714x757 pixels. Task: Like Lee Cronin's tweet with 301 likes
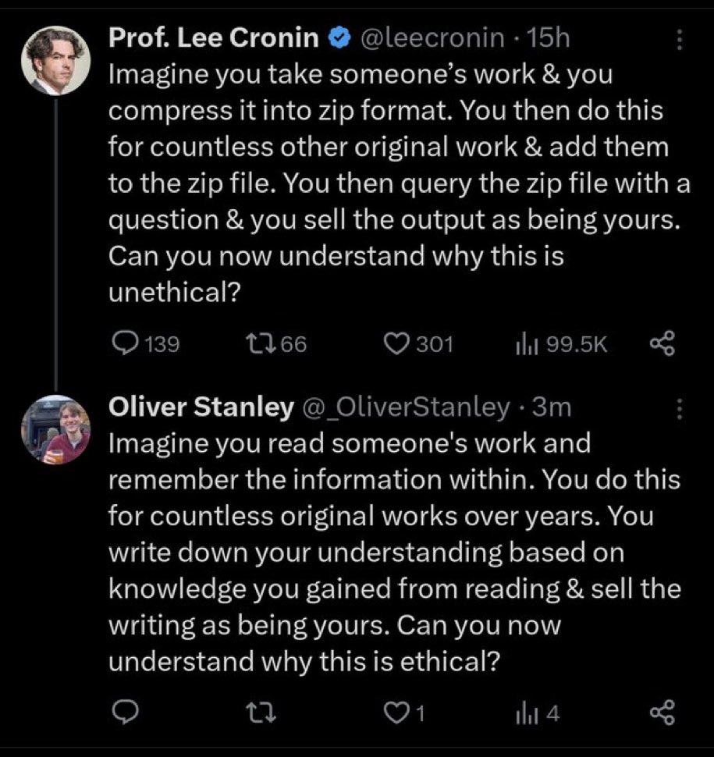pos(399,343)
